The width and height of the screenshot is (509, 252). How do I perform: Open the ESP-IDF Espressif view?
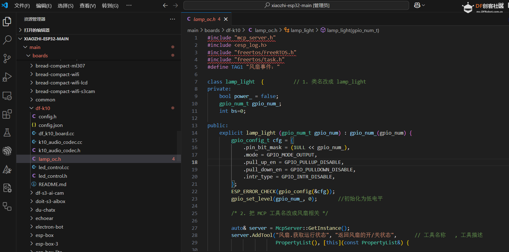click(x=7, y=151)
